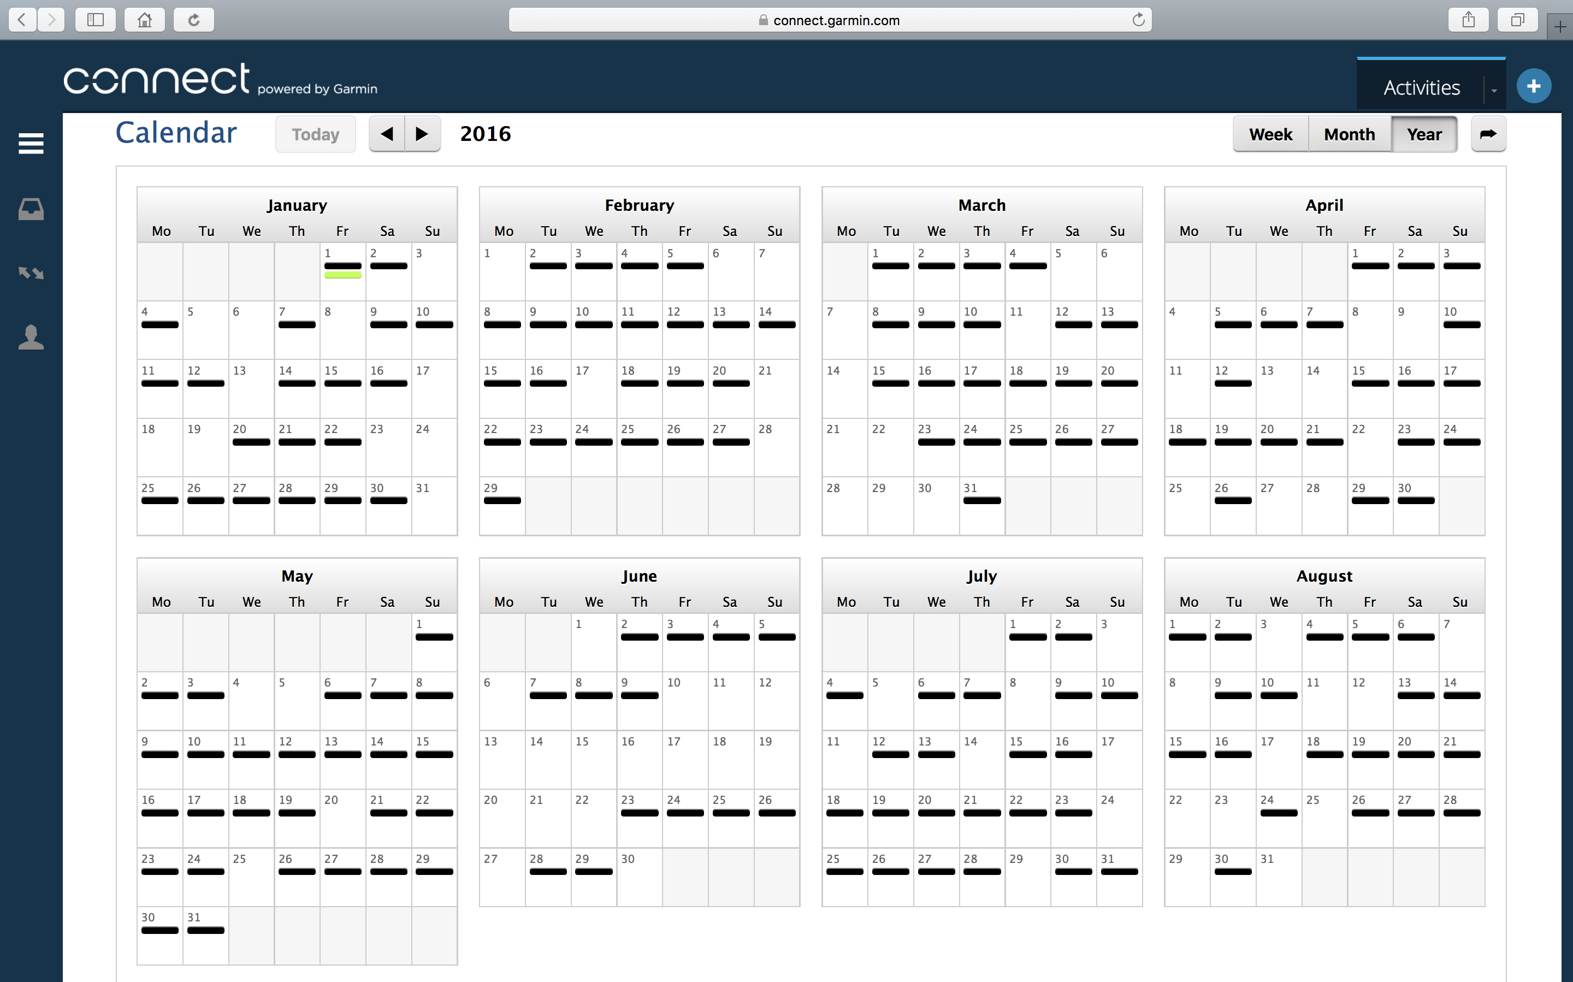The image size is (1573, 982).
Task: Click the activity bar on July 4
Action: click(x=844, y=695)
